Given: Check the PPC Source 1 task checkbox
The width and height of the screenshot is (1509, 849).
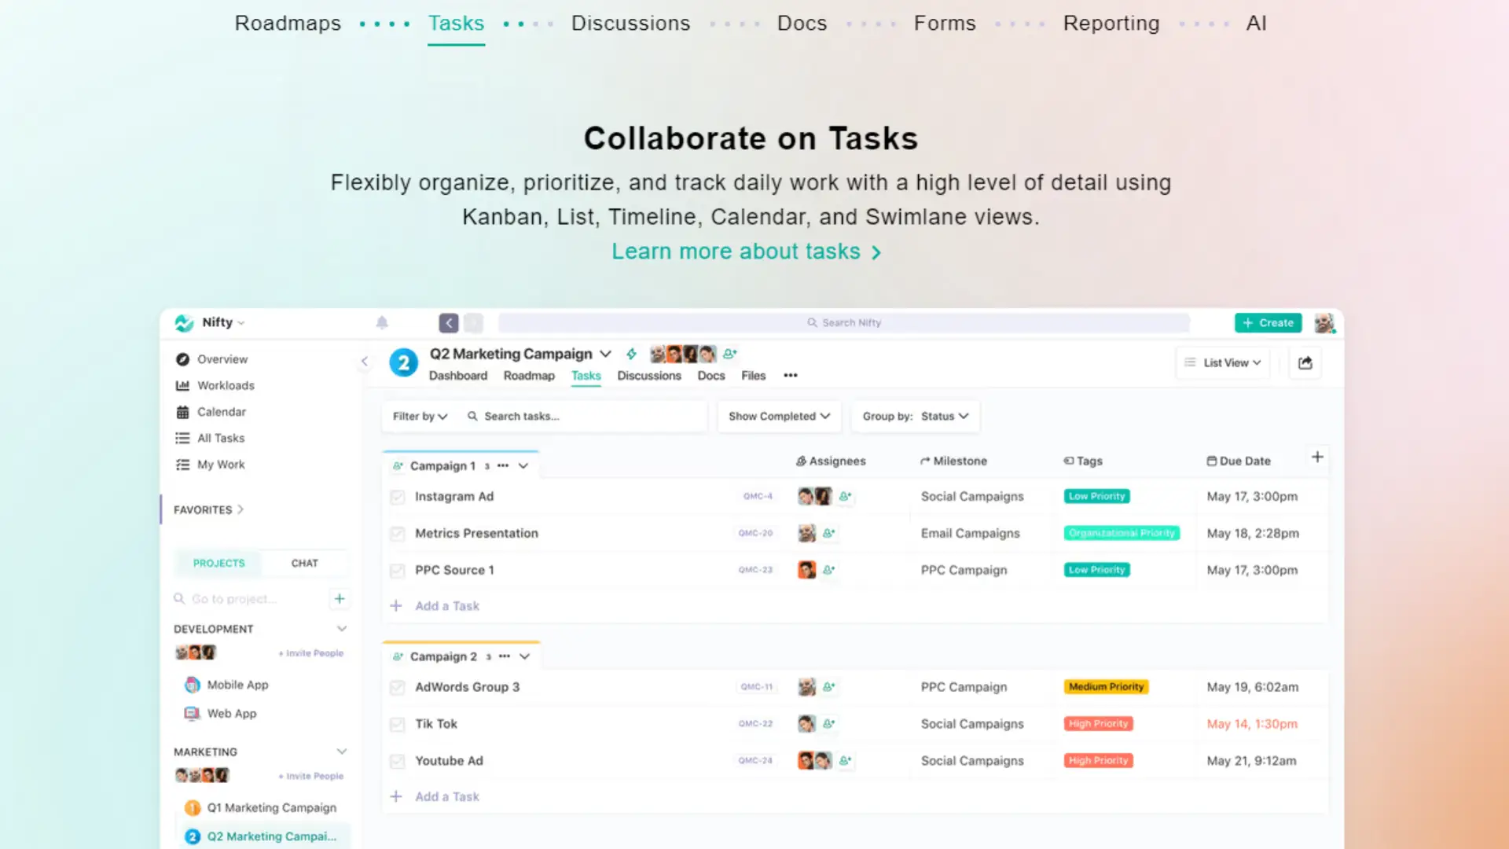Looking at the screenshot, I should 398,571.
